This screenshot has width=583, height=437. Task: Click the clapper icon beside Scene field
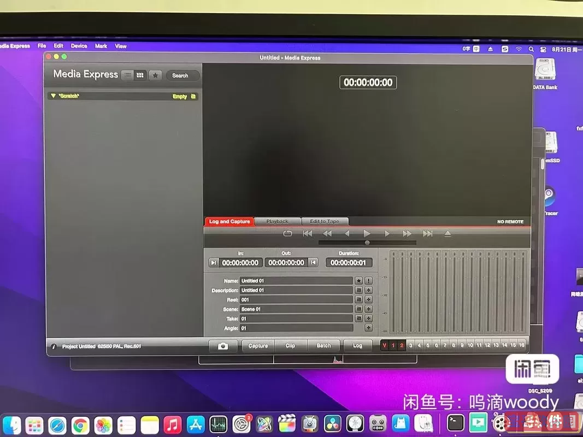pyautogui.click(x=359, y=309)
